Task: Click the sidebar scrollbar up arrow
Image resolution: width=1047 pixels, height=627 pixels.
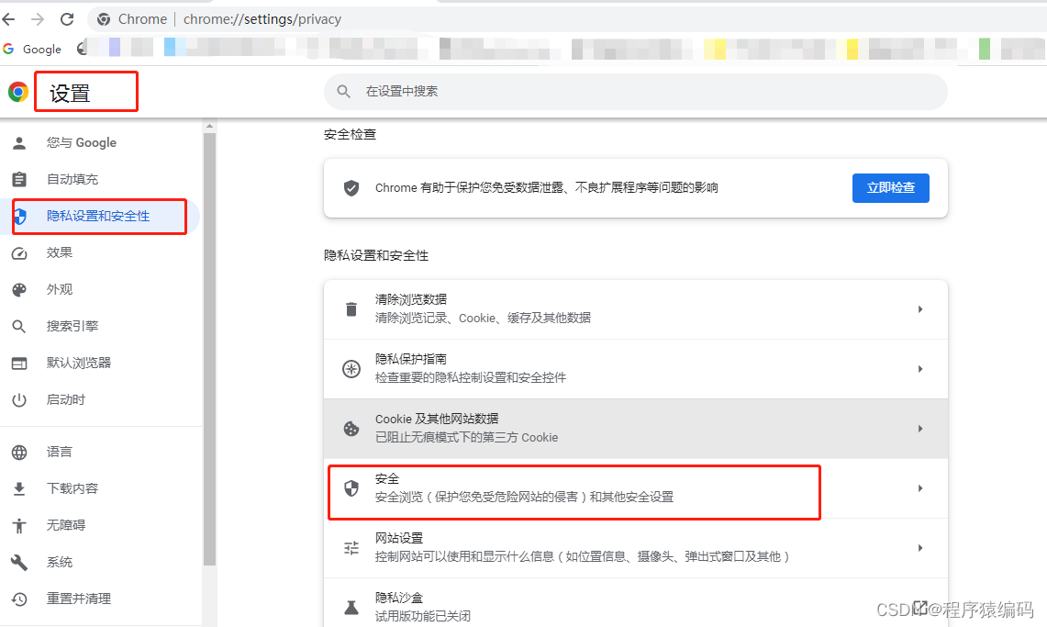Action: pyautogui.click(x=209, y=126)
